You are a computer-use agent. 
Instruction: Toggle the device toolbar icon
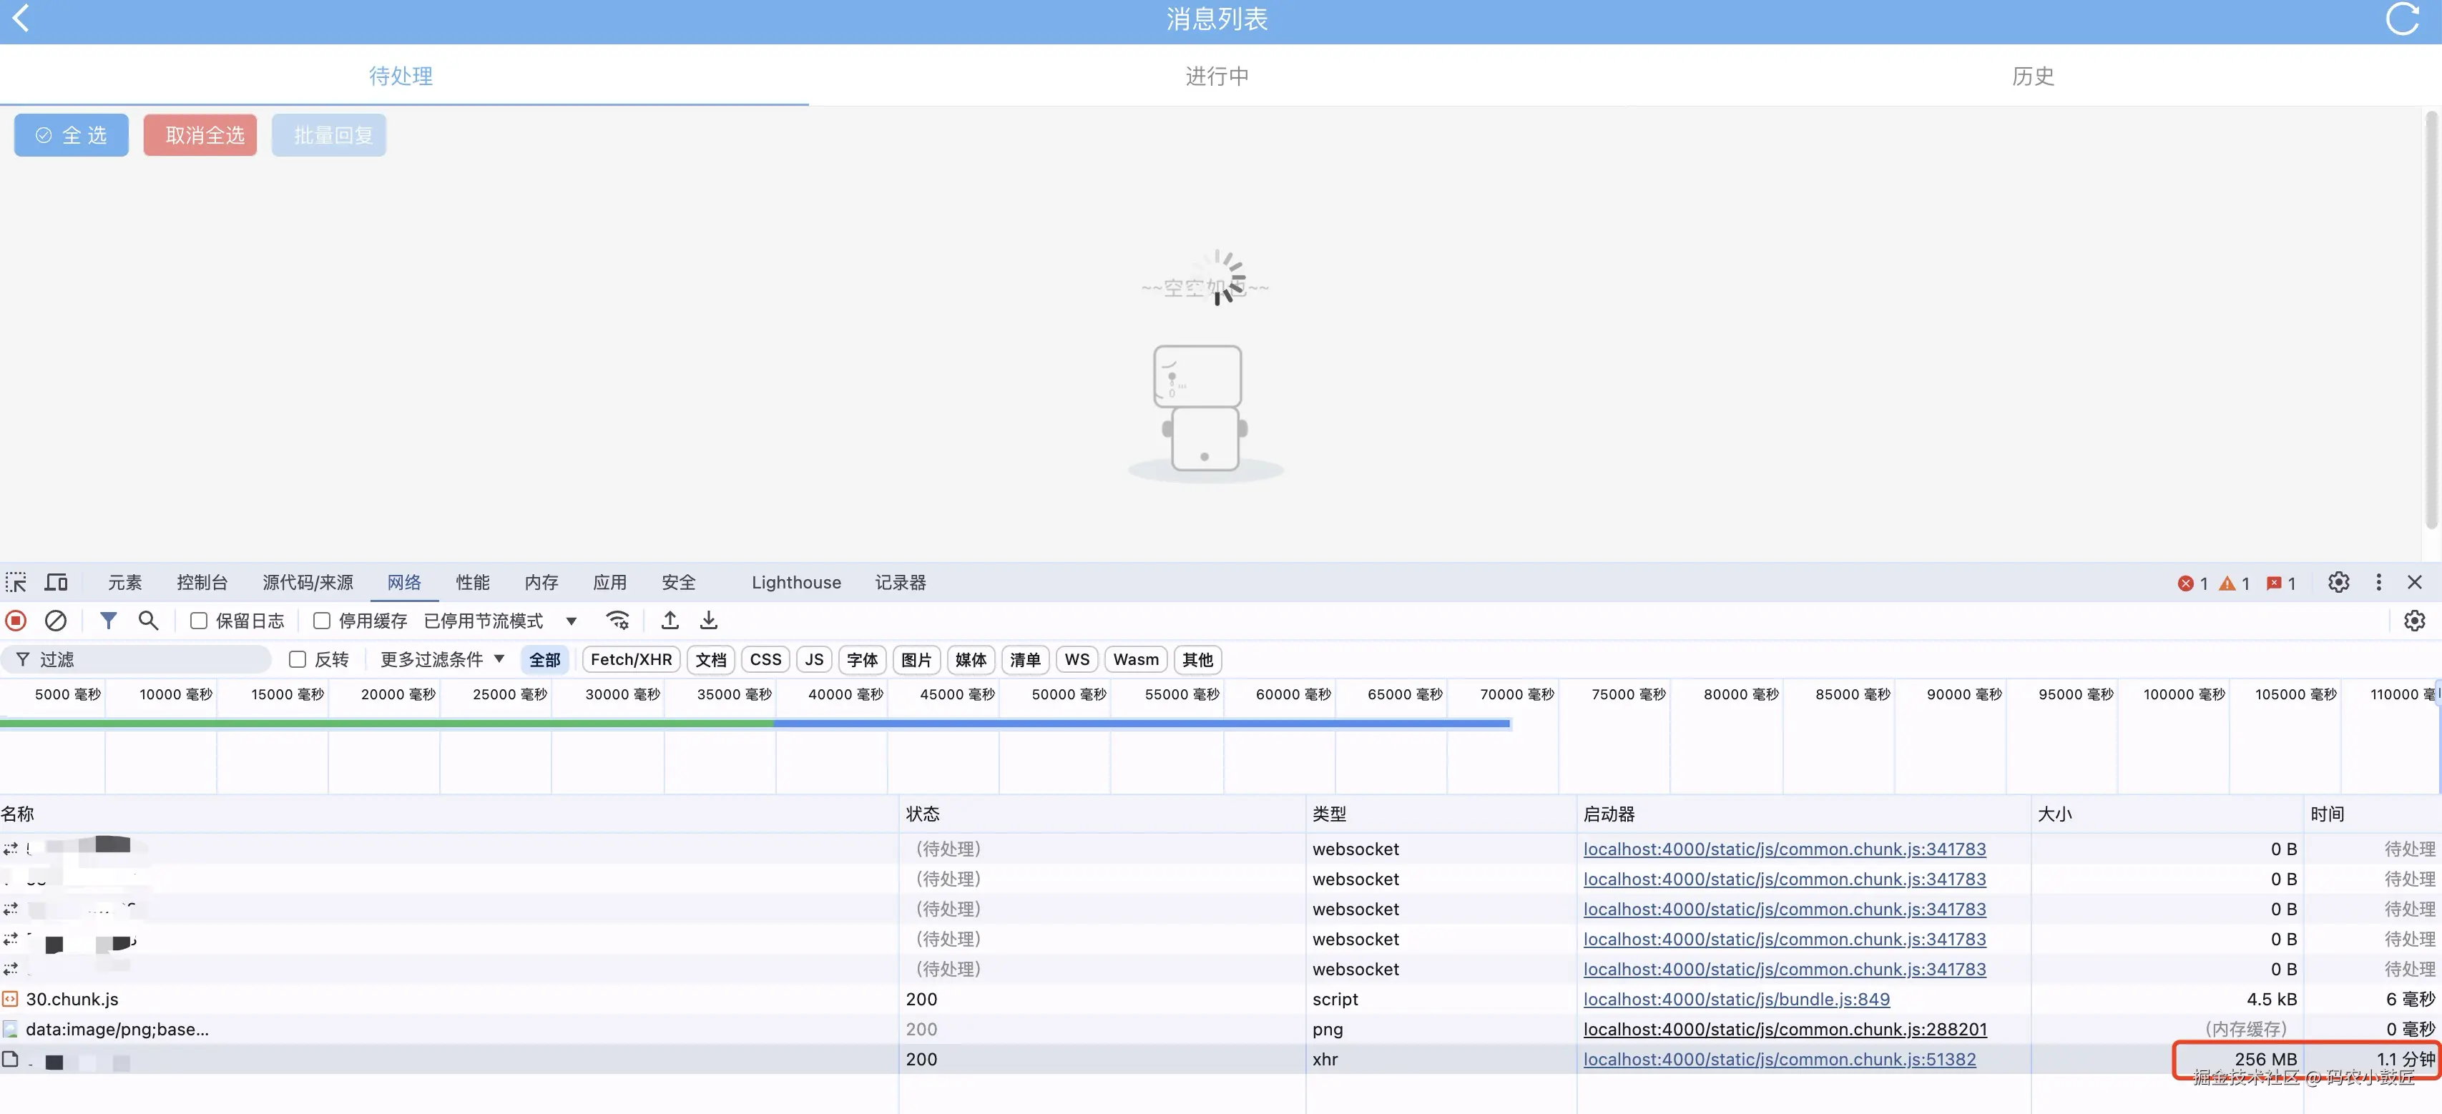(57, 581)
